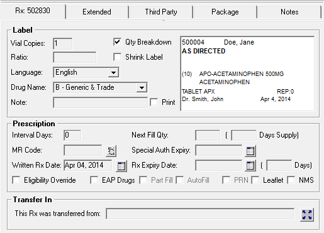Click Apr 4, 2014 in label preview

point(276,99)
